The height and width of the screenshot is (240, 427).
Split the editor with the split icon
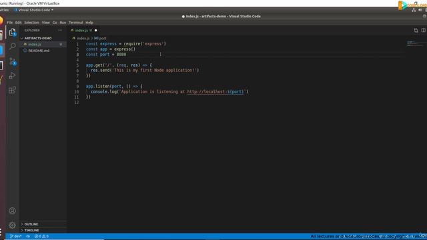(423, 30)
